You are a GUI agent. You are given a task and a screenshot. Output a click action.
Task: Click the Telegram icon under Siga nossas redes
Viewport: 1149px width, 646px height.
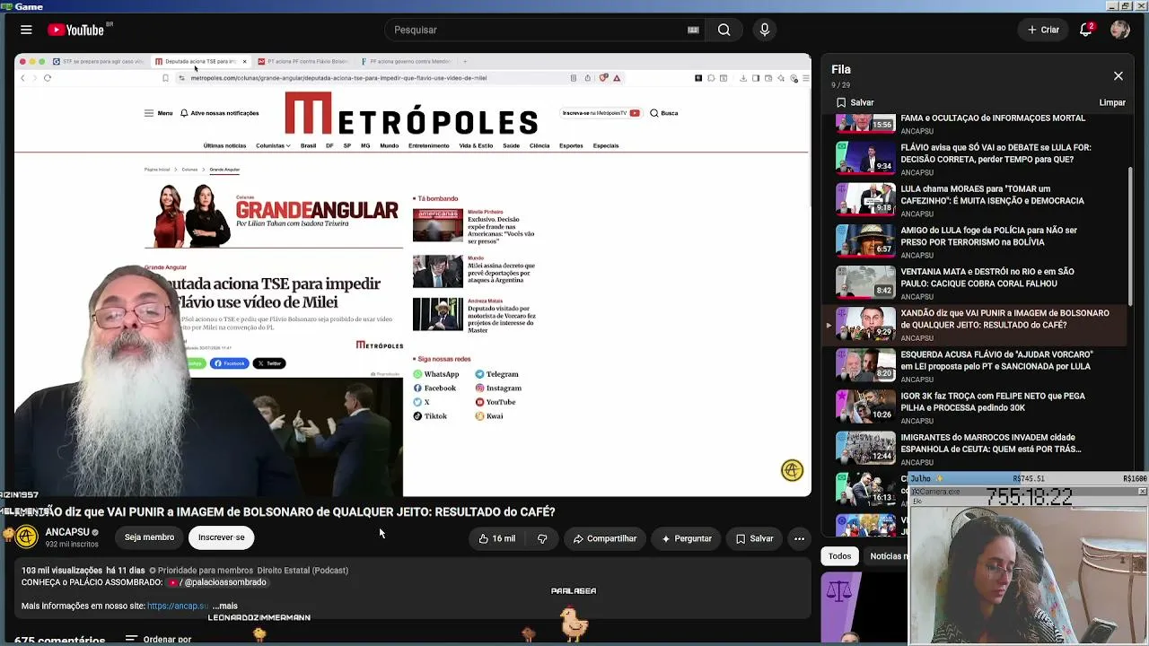[x=479, y=374]
